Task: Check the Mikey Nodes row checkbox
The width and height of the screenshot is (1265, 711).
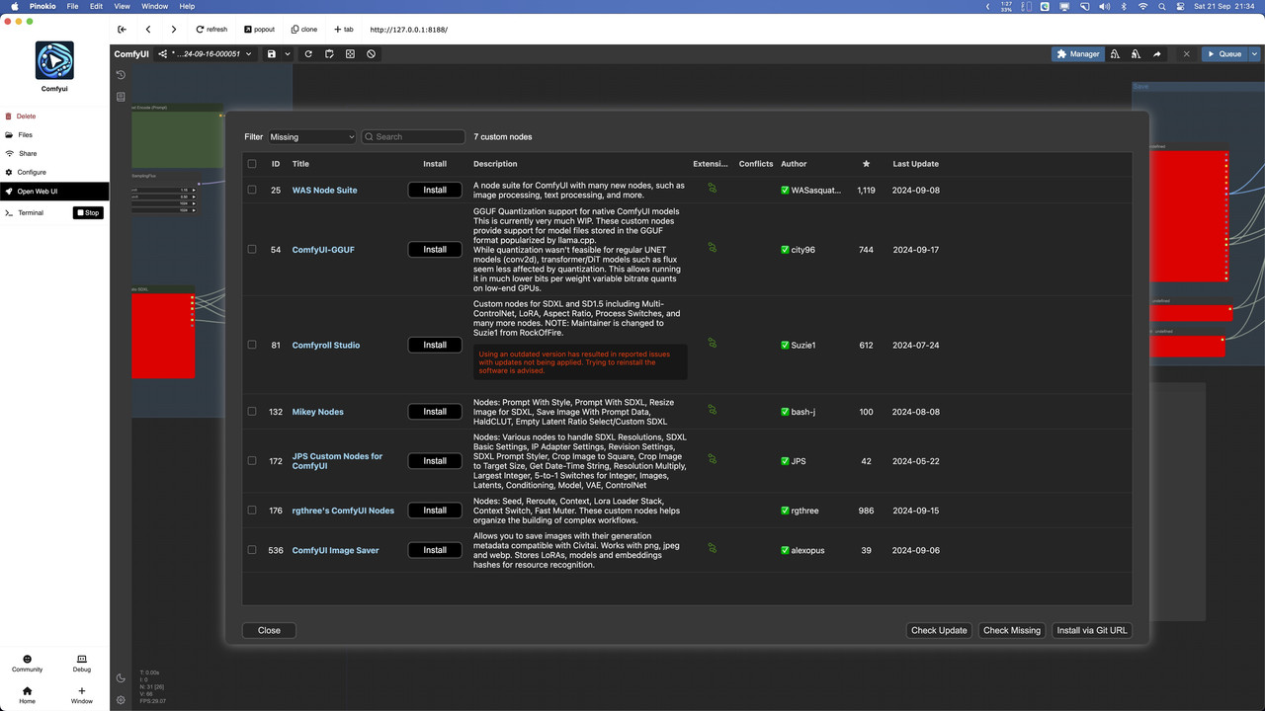Action: [x=252, y=412]
